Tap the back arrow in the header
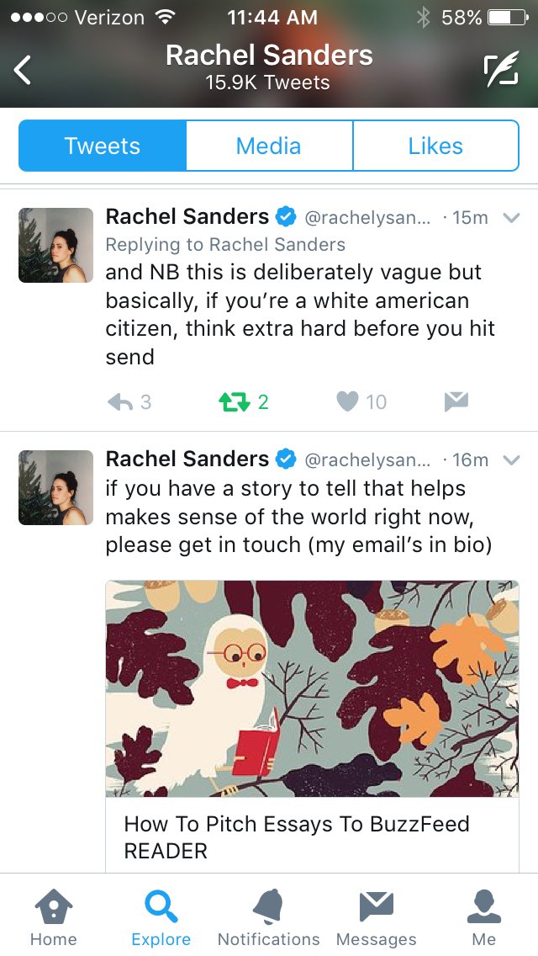The width and height of the screenshot is (538, 956). pyautogui.click(x=23, y=70)
